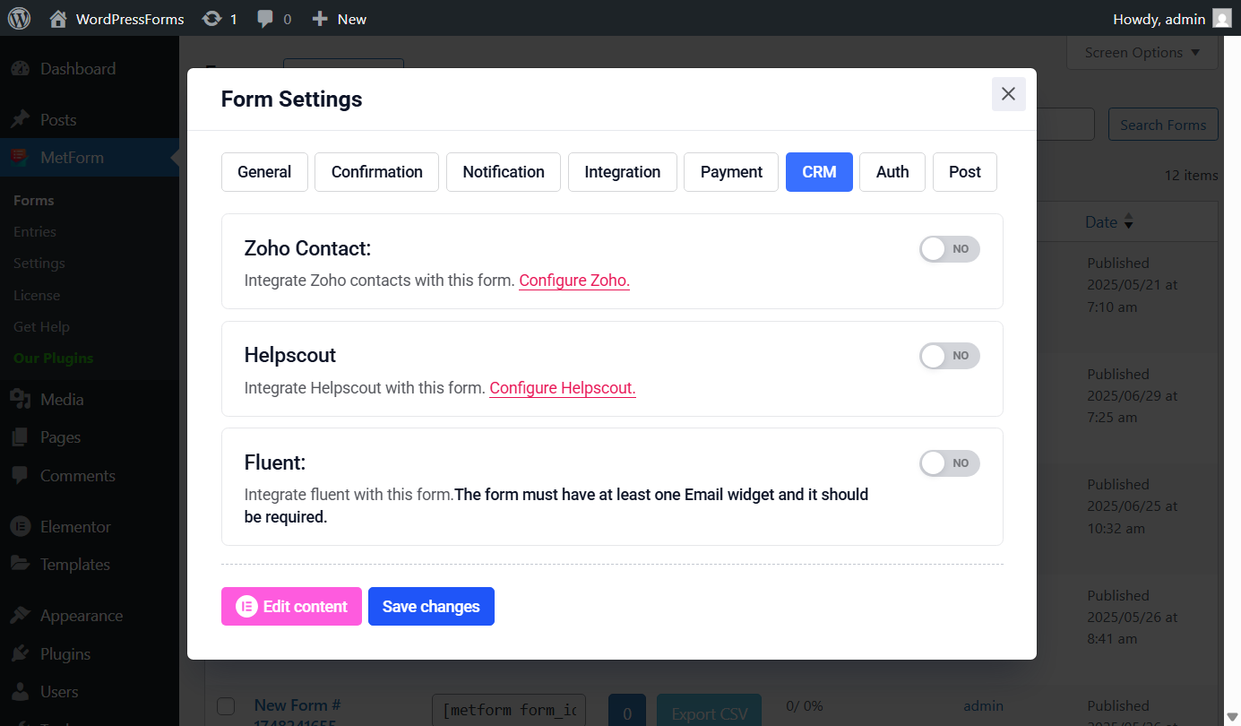
Task: Switch to the Post tab
Action: coord(965,172)
